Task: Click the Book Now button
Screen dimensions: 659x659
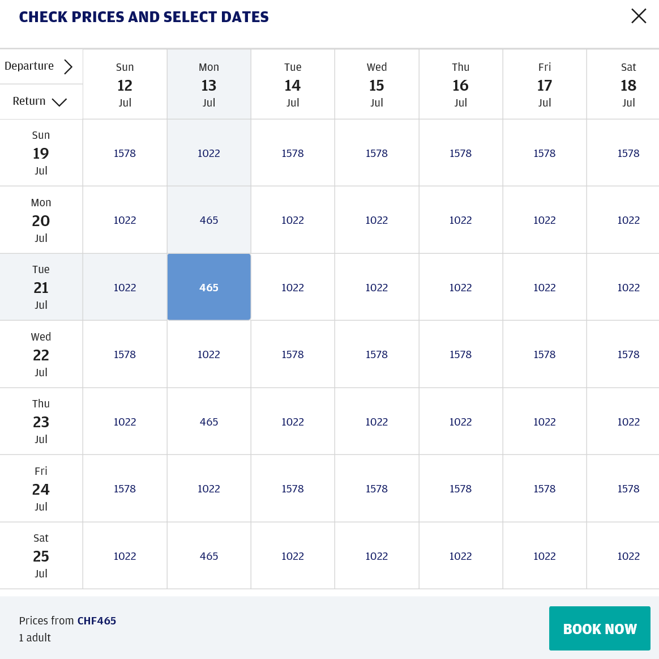Action: click(600, 628)
